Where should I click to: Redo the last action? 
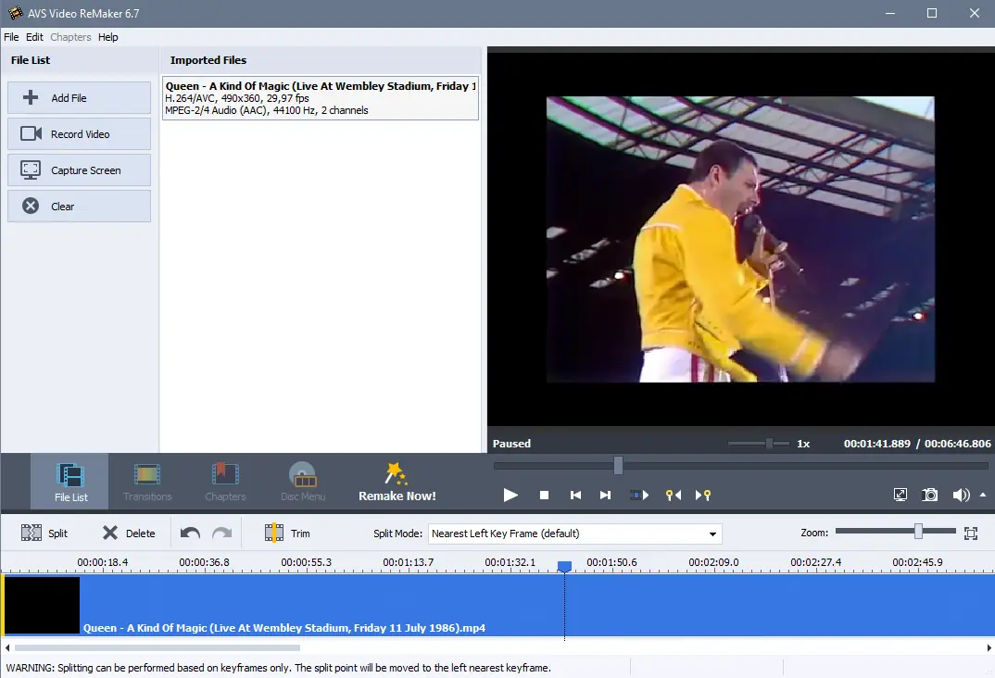[221, 534]
